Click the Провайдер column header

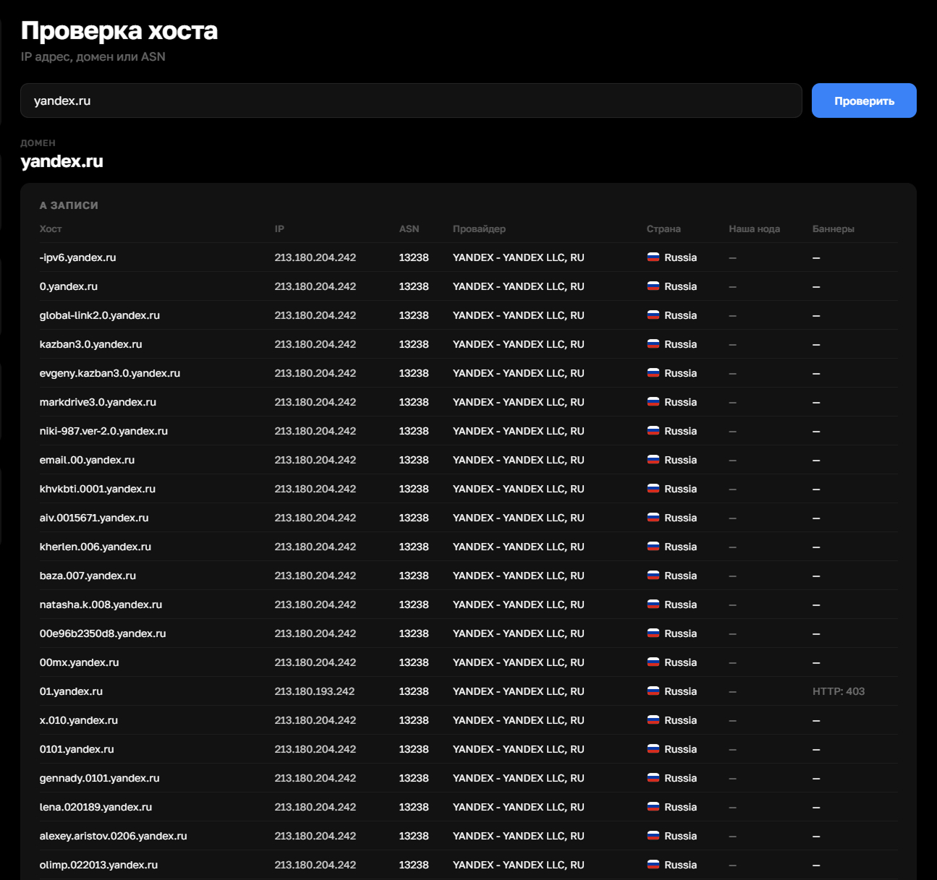point(479,228)
